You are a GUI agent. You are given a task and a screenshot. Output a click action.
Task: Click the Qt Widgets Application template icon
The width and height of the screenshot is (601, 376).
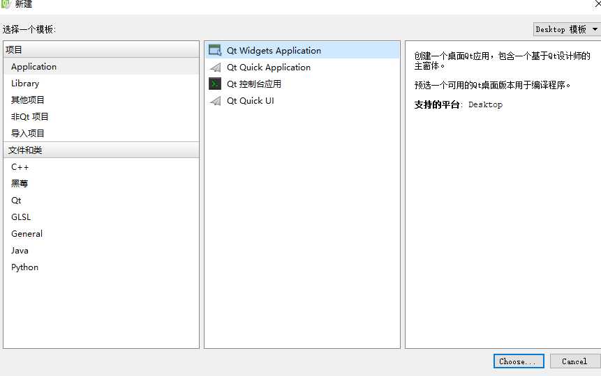click(x=215, y=50)
